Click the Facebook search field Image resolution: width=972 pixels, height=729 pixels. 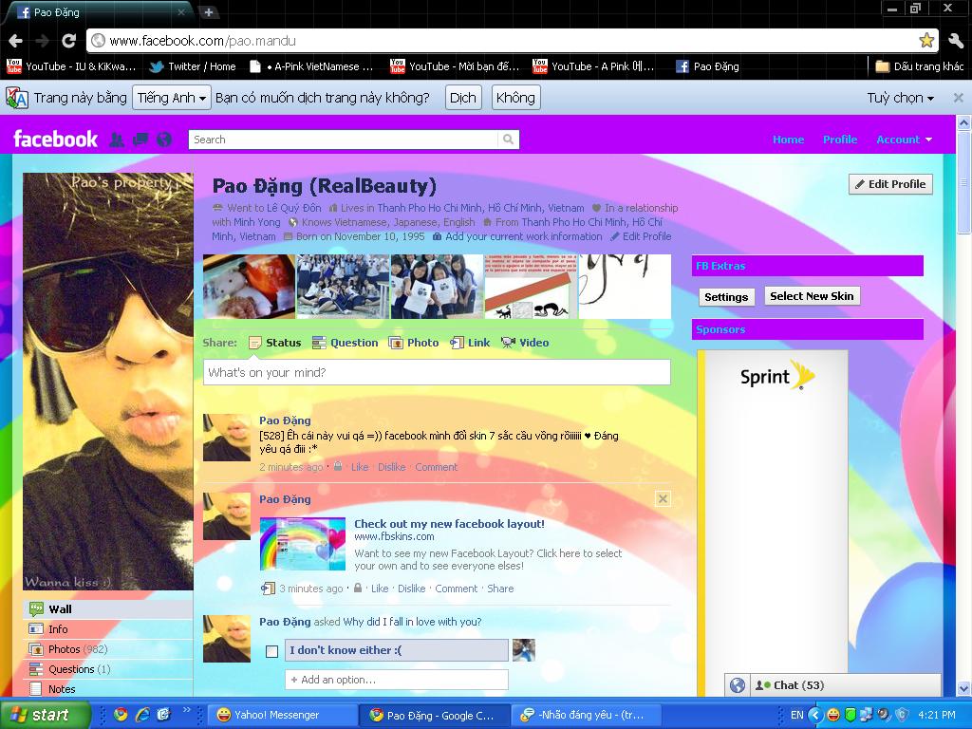pos(344,140)
